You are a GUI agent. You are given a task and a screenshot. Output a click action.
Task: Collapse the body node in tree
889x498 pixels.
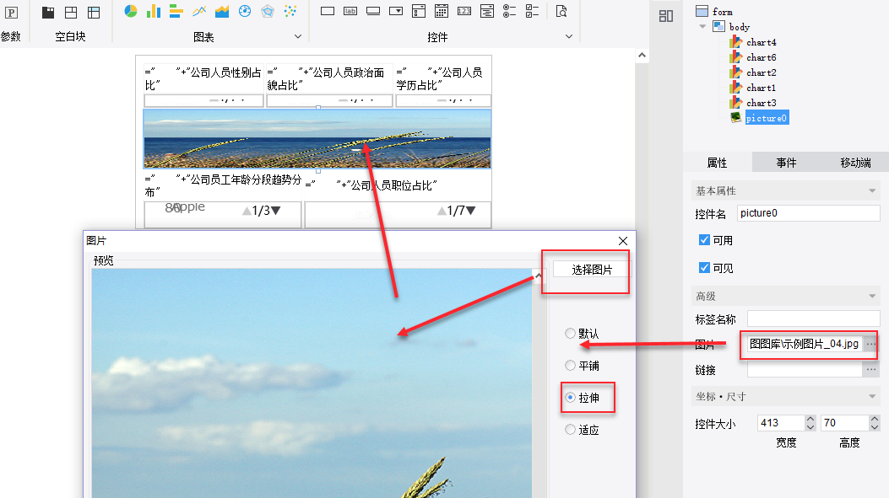coord(702,27)
